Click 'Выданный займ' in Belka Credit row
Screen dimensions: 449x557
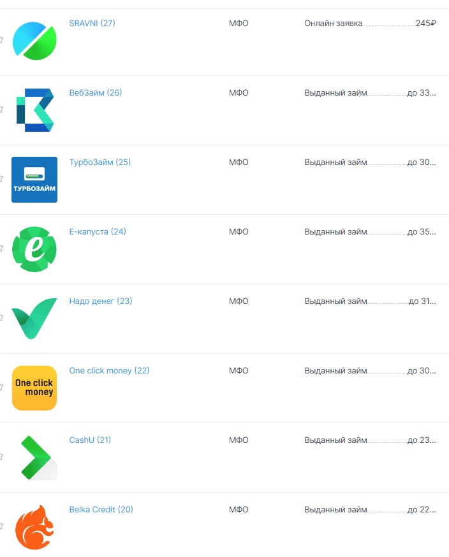[x=335, y=509]
